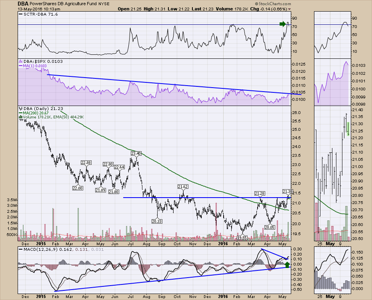
Task: Click the MA(1) 0.0103 legend entry
Action: pyautogui.click(x=33, y=66)
